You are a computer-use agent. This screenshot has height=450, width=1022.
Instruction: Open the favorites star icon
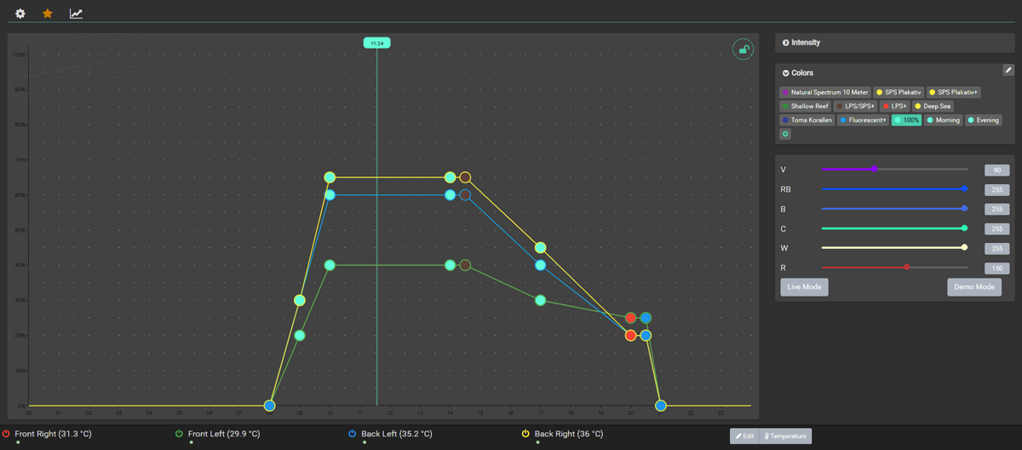[48, 14]
